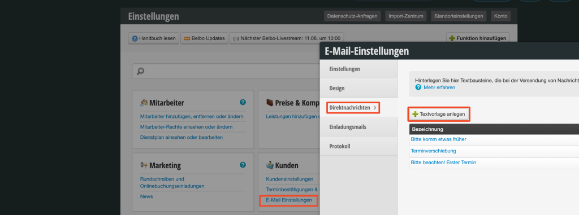Image resolution: width=579 pixels, height=215 pixels.
Task: Open Standorteinstellungen
Action: point(459,16)
